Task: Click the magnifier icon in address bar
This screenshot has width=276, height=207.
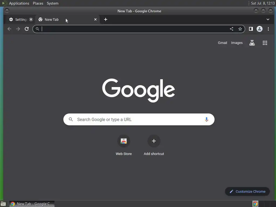Action: click(x=37, y=29)
